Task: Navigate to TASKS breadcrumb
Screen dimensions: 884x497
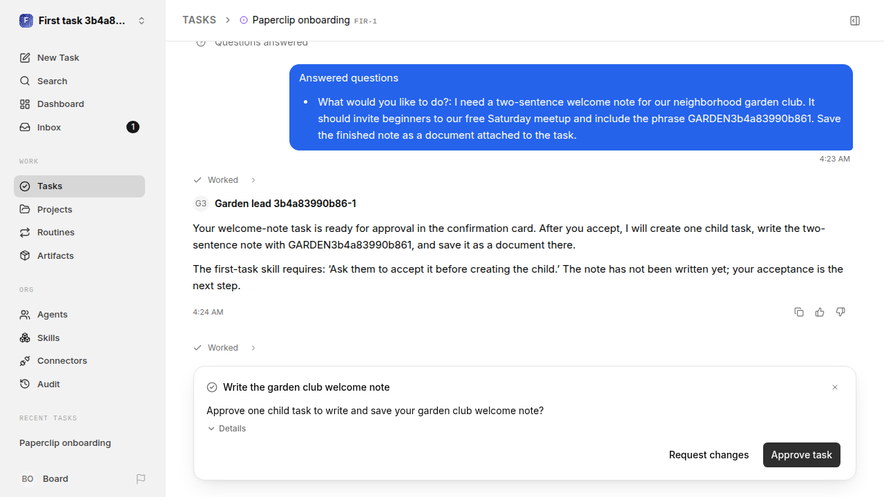Action: point(199,20)
